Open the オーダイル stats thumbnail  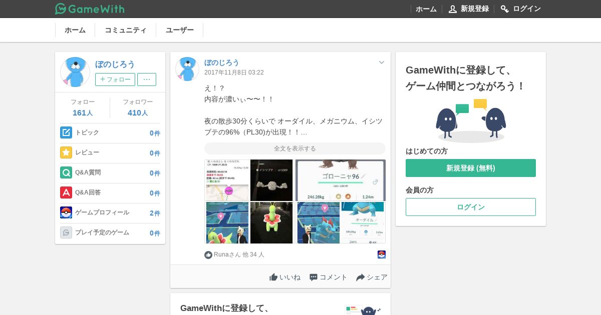(x=363, y=222)
